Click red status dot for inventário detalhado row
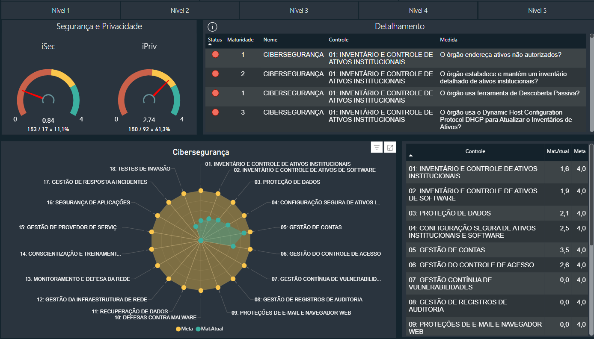 pos(215,74)
